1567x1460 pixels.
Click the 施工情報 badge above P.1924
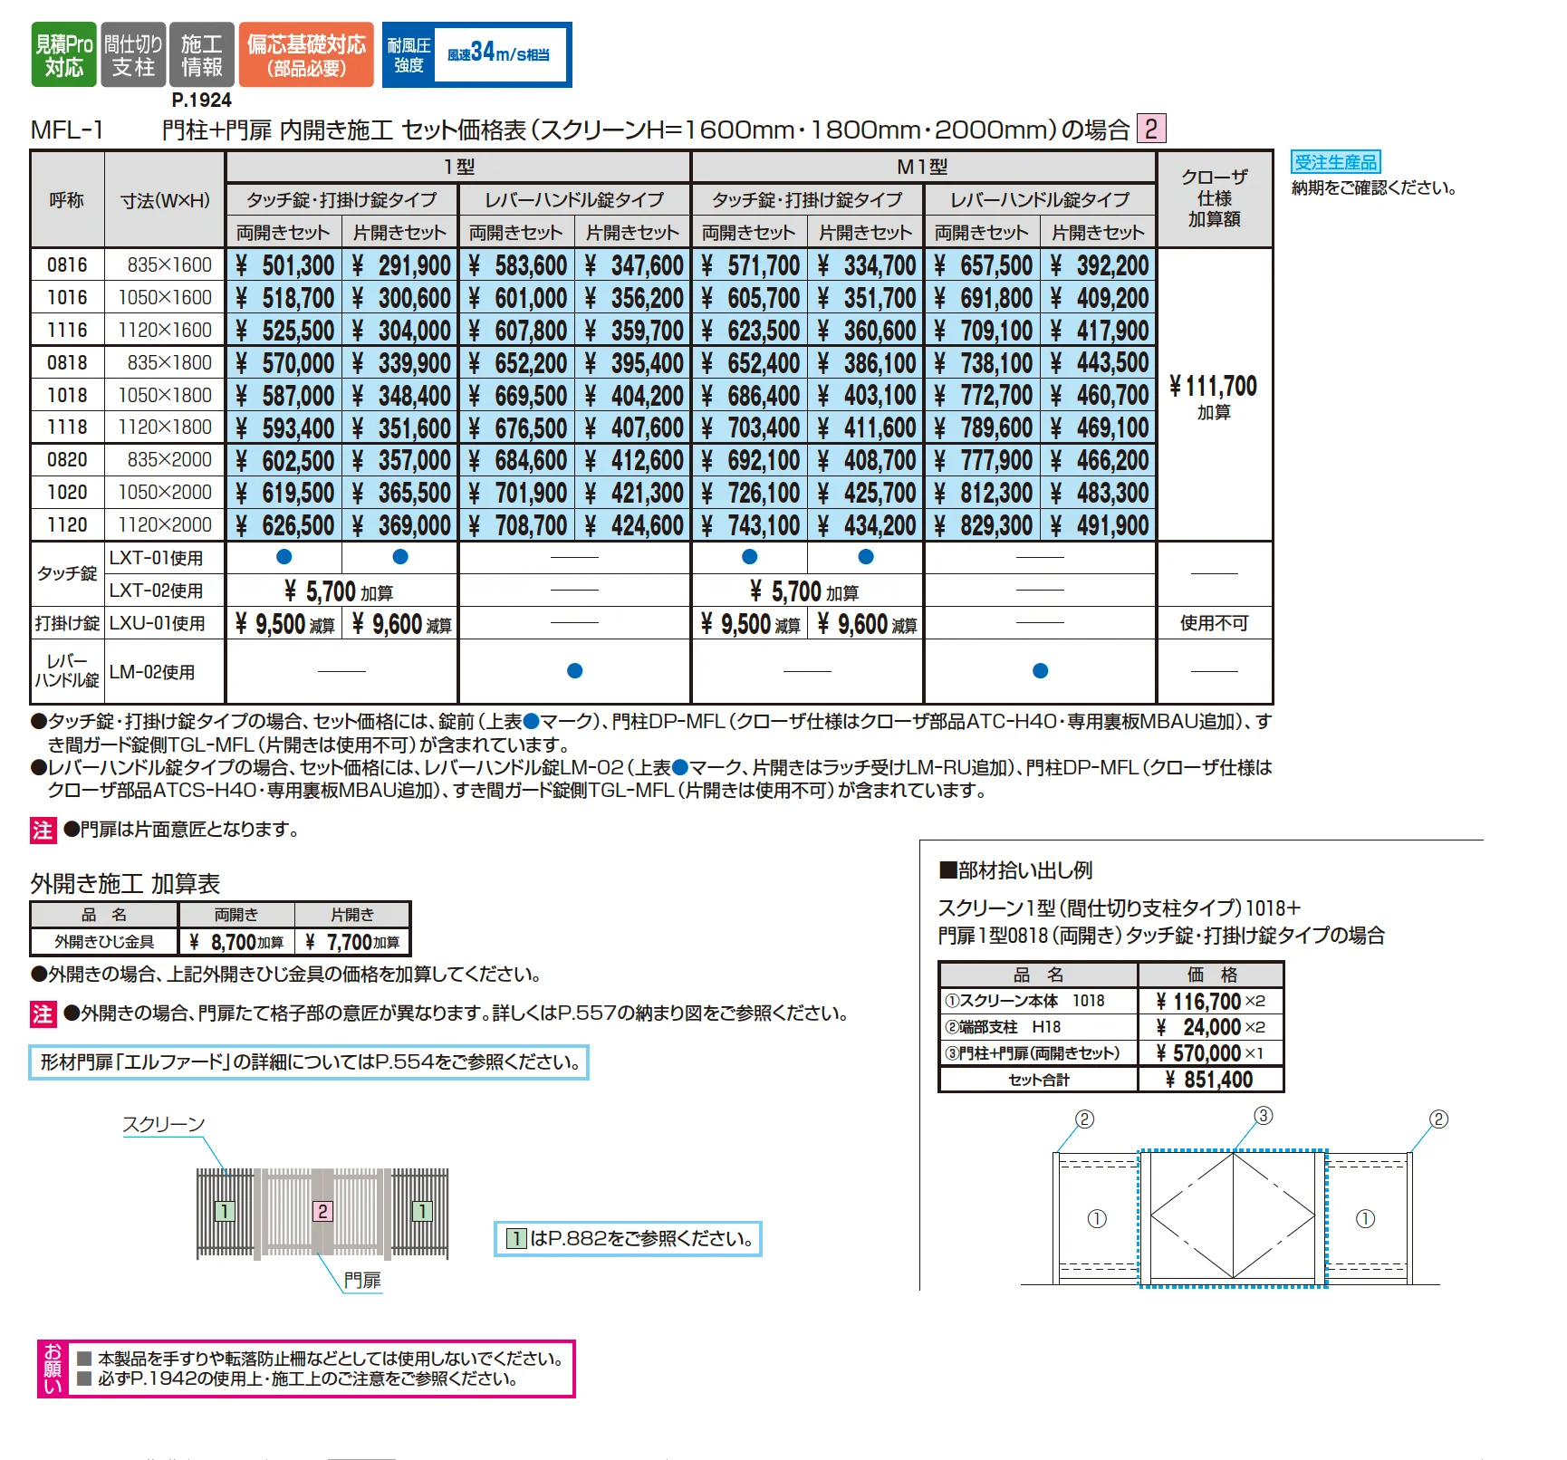pos(201,55)
